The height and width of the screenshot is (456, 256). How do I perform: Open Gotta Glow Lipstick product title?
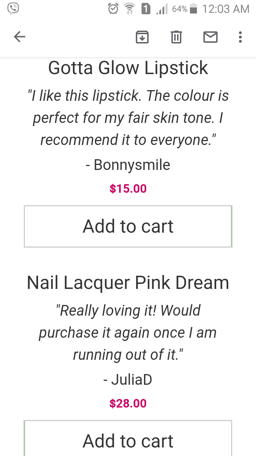coord(128,68)
